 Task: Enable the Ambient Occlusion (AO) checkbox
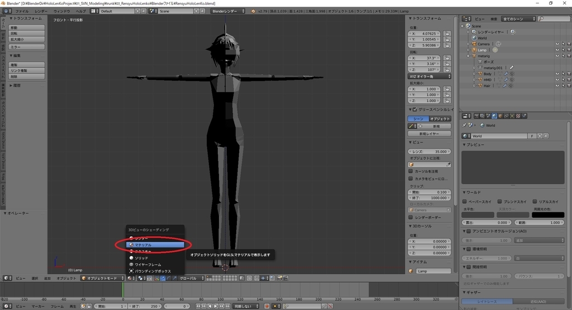[x=469, y=231]
